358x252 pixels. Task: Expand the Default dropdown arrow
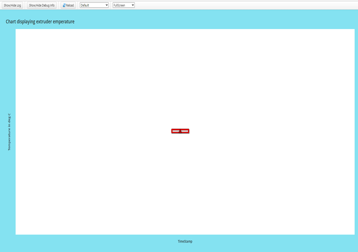point(107,5)
